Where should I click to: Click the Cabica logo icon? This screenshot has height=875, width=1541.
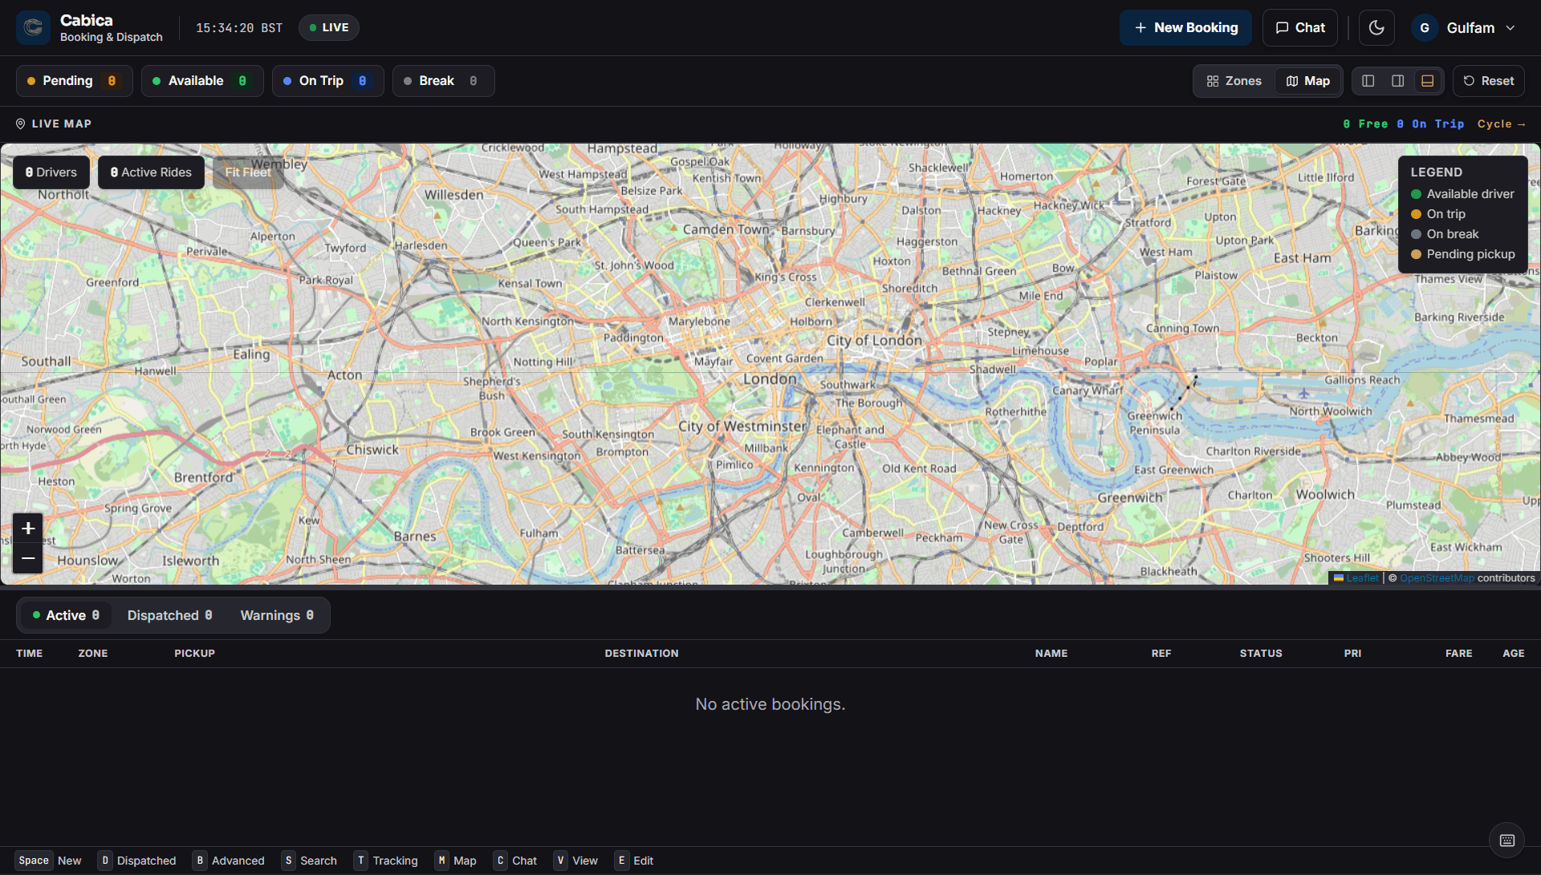coord(33,28)
